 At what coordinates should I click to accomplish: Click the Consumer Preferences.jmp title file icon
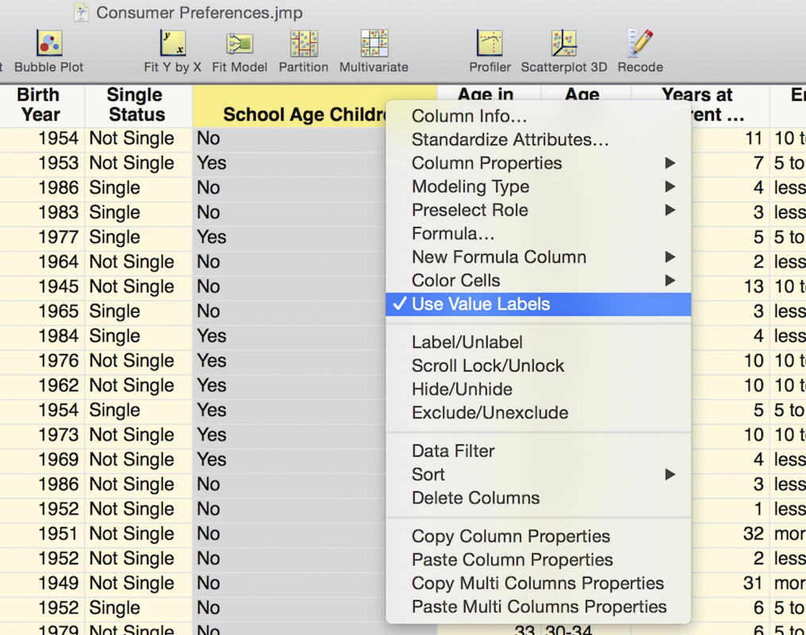coord(82,12)
